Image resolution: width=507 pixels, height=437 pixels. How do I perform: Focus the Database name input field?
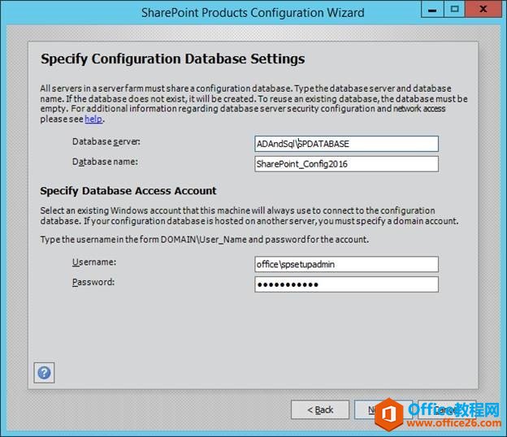[x=346, y=164]
